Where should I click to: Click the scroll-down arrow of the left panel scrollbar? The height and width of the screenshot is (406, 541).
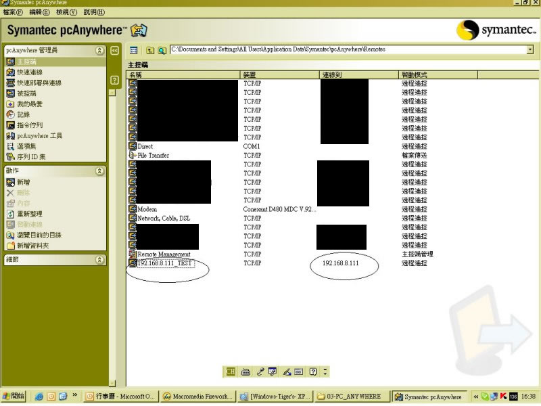[112, 383]
